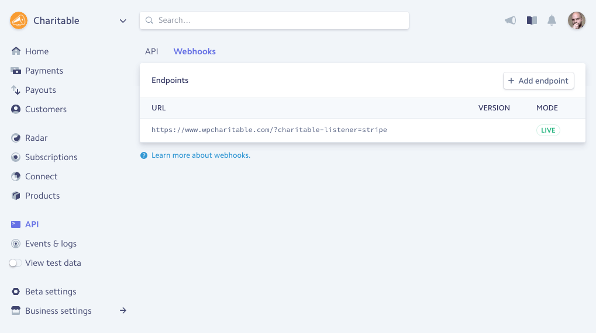Select the Webhooks tab
Image resolution: width=596 pixels, height=333 pixels.
195,51
